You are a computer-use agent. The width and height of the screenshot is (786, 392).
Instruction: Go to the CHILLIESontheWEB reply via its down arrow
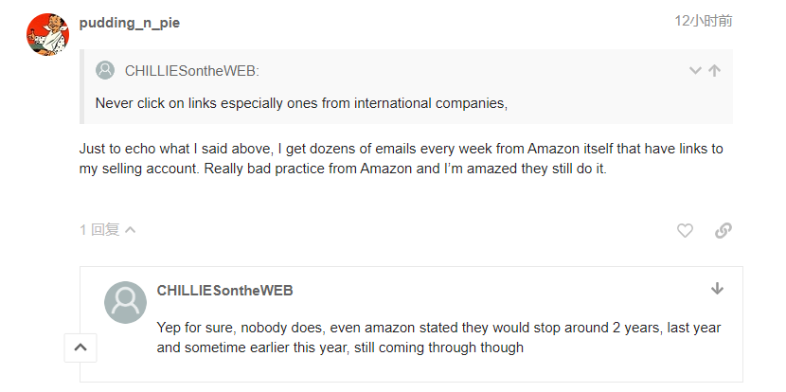pyautogui.click(x=717, y=289)
